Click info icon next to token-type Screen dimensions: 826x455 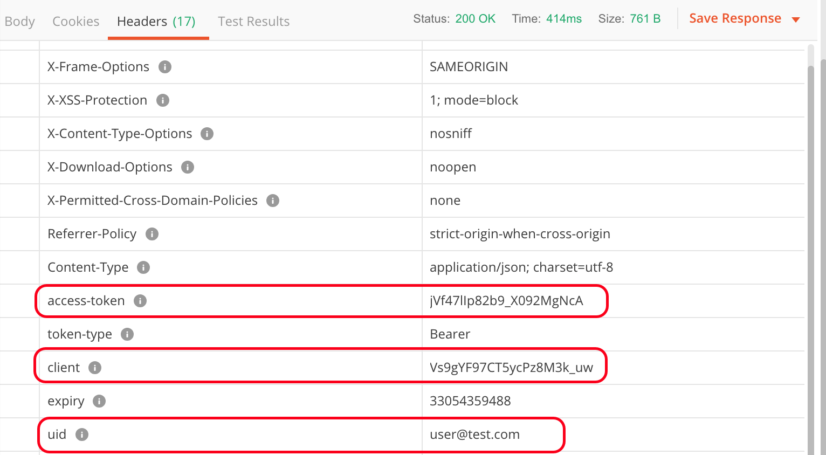(127, 334)
